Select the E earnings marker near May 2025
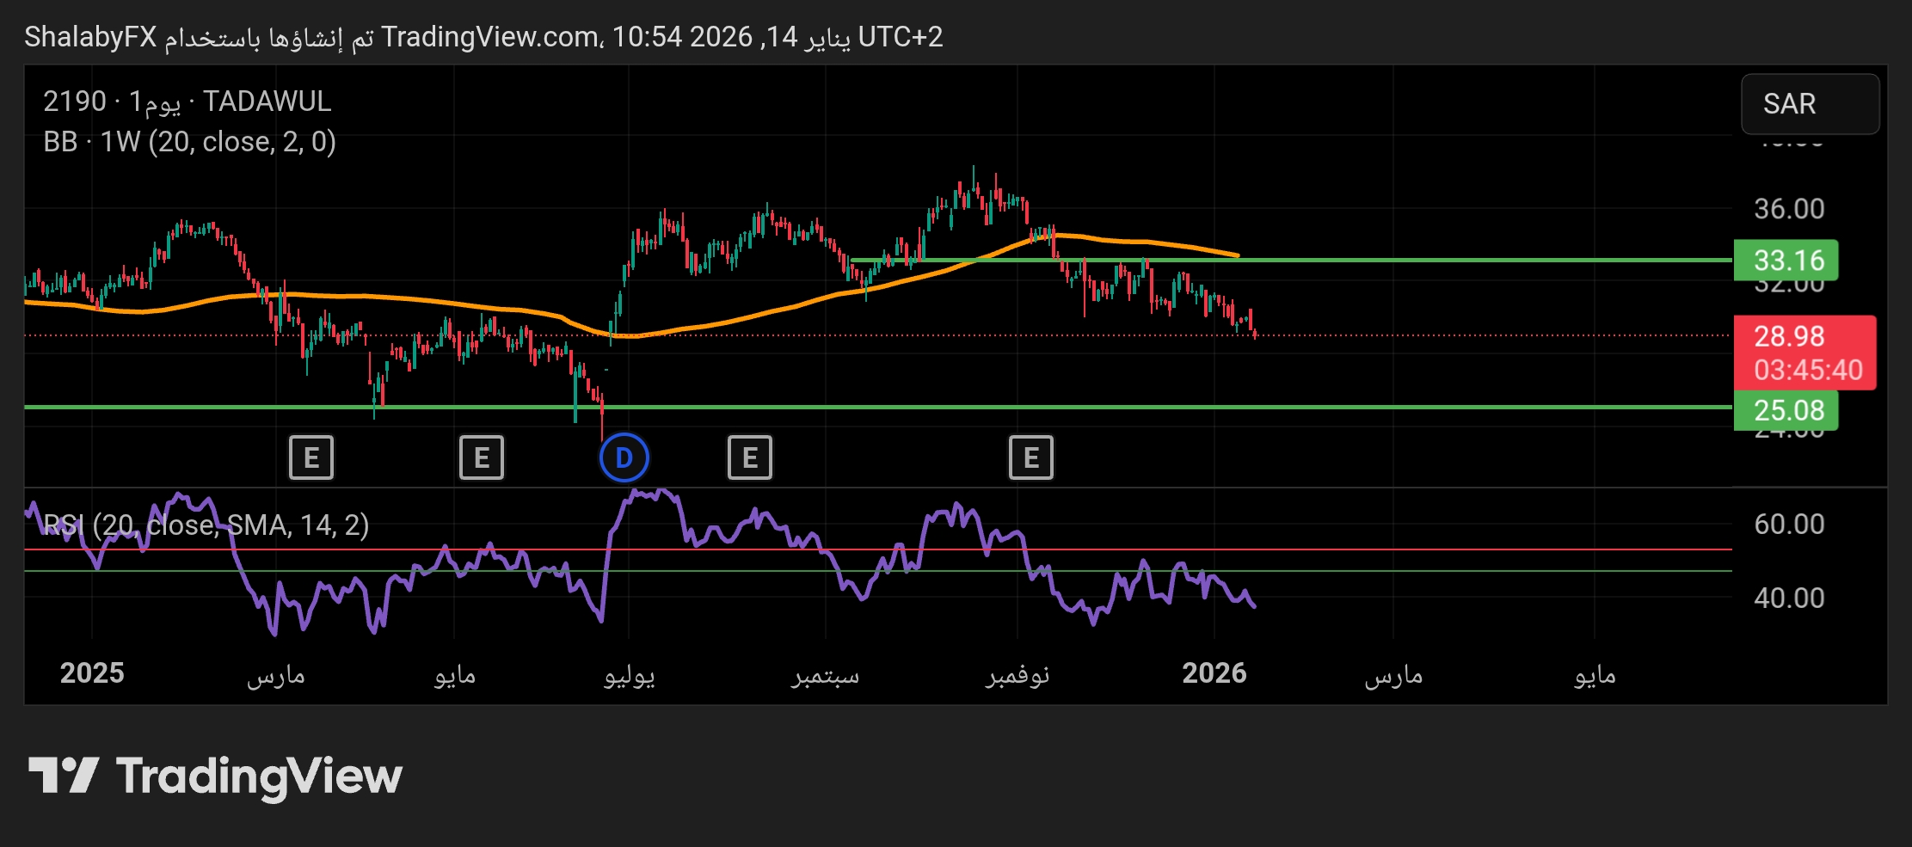Image resolution: width=1912 pixels, height=847 pixels. point(481,458)
